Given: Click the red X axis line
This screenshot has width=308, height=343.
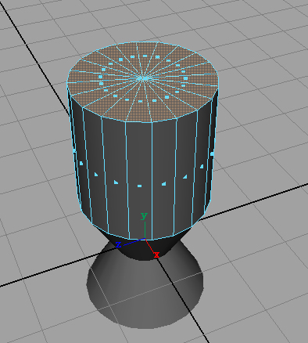Looking at the screenshot, I should (x=150, y=246).
